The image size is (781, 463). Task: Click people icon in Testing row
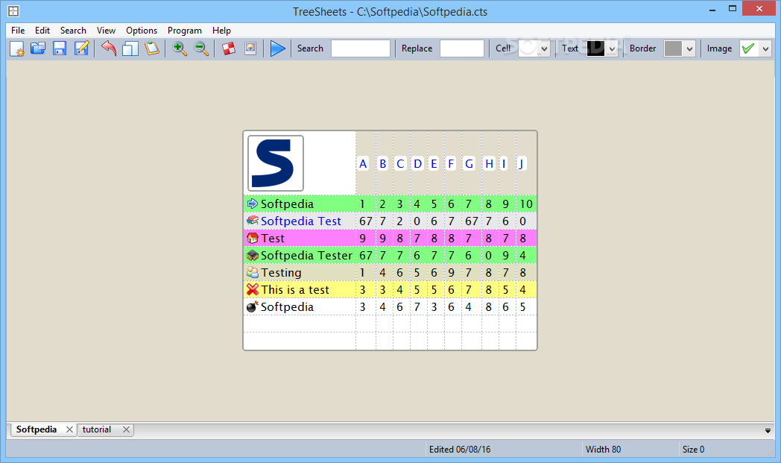pos(253,272)
